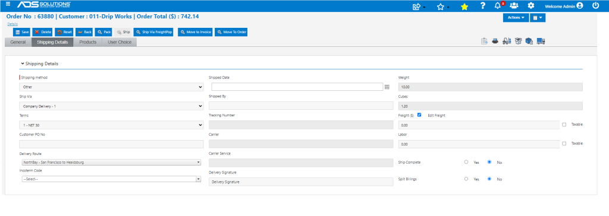Click the locked package status icon
Viewport: 609px width, 216px height.
[x=529, y=41]
